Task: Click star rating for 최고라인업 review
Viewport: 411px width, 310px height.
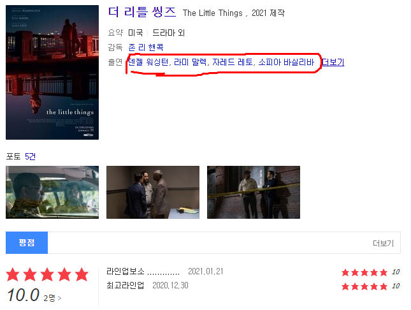Action: [x=370, y=286]
